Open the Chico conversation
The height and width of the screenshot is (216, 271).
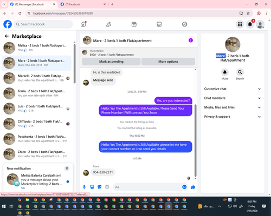(x=37, y=154)
